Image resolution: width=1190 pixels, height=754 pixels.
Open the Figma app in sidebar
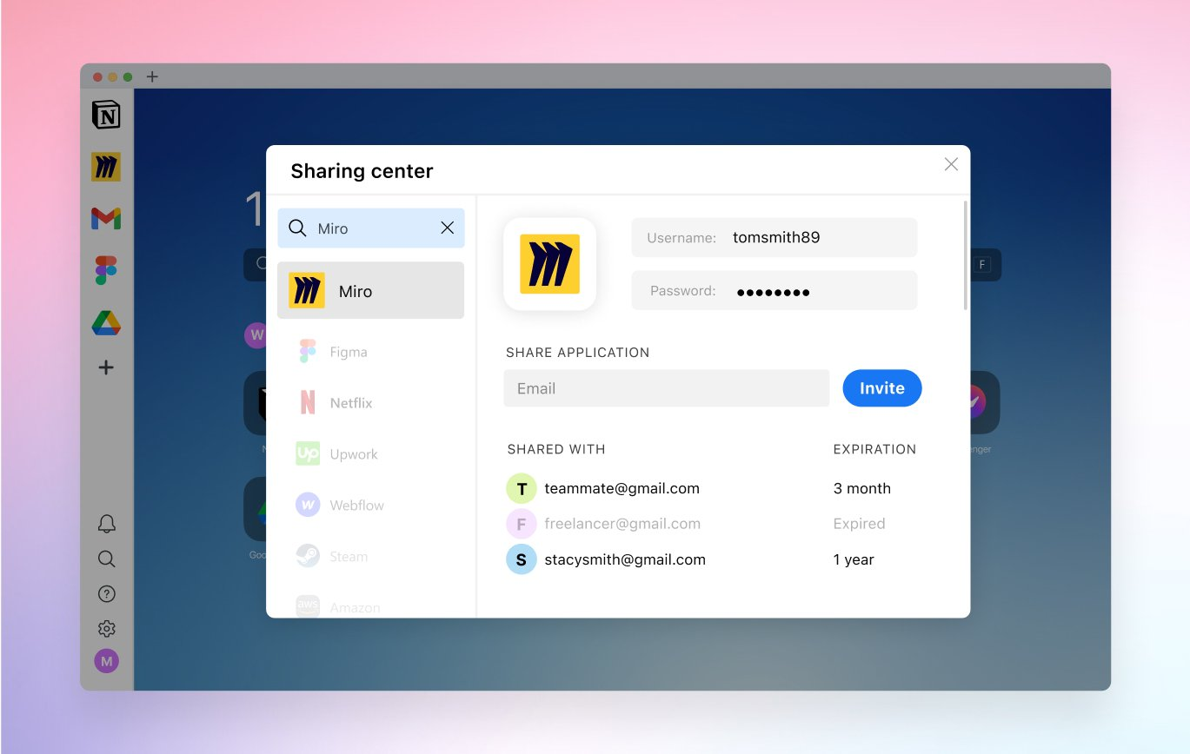[x=106, y=270]
